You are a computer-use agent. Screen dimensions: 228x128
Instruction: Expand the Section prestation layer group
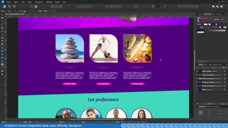click(197, 82)
